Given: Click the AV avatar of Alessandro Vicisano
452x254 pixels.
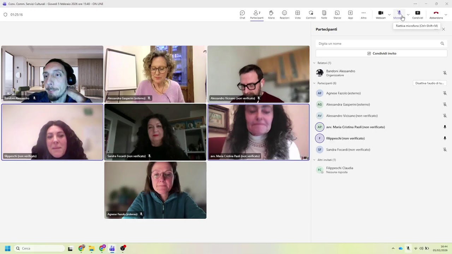Looking at the screenshot, I should pyautogui.click(x=320, y=116).
